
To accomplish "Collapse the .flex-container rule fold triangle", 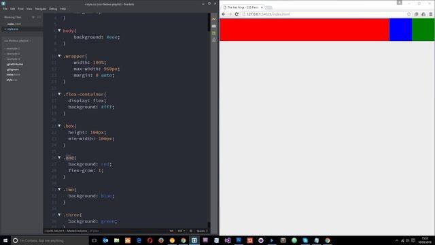I will point(59,94).
